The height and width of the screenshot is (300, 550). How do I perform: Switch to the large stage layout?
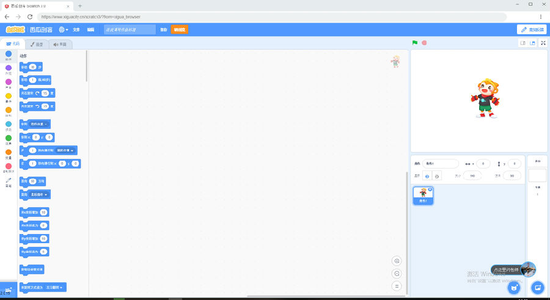click(532, 43)
